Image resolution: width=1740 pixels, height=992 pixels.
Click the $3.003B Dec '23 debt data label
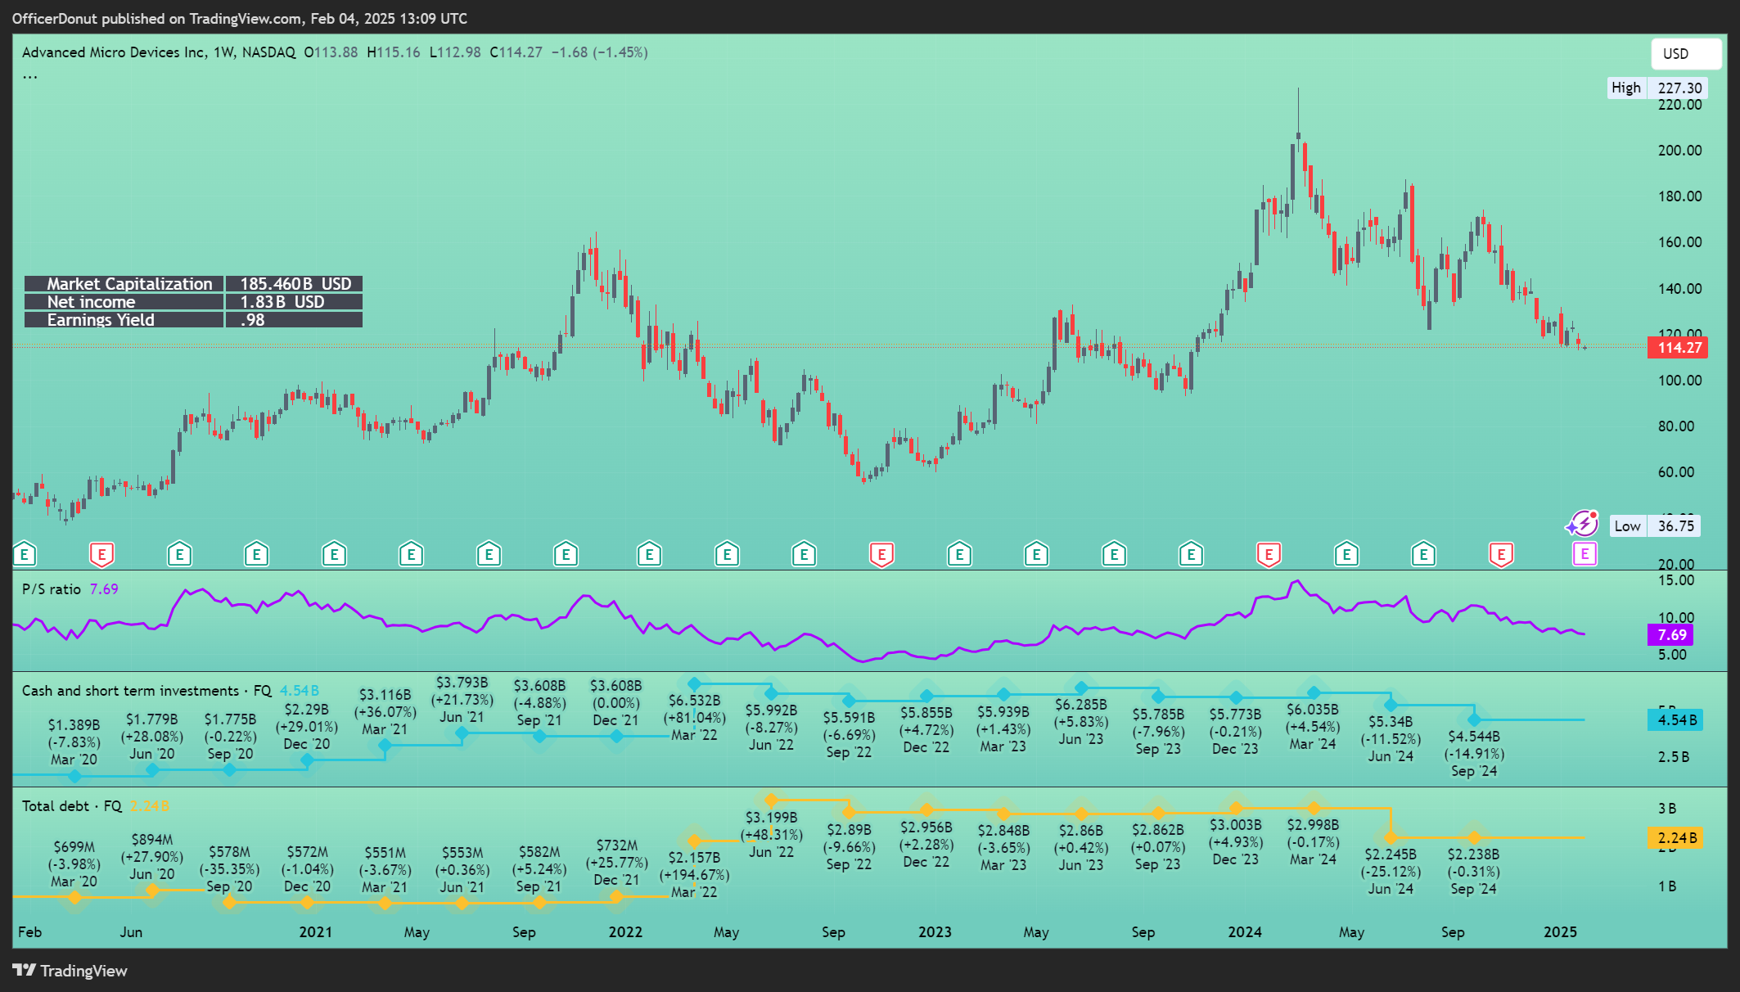click(x=1236, y=842)
